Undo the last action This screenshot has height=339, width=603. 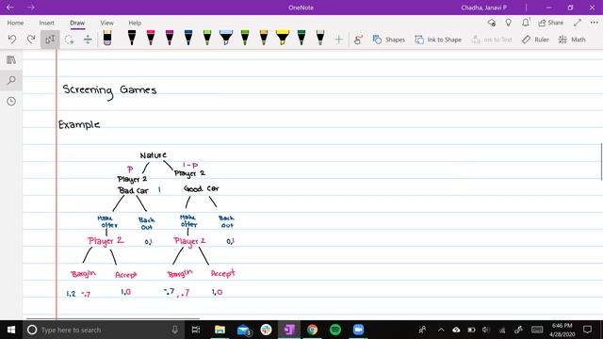12,40
